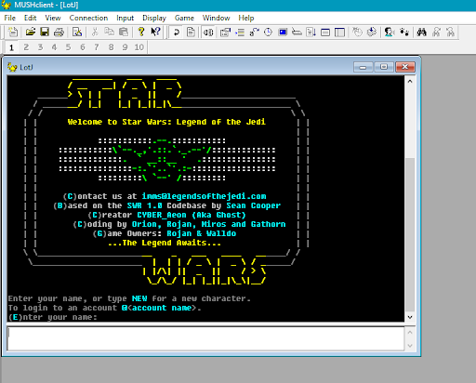
Task: Click the timers clock icon
Action: 268,32
